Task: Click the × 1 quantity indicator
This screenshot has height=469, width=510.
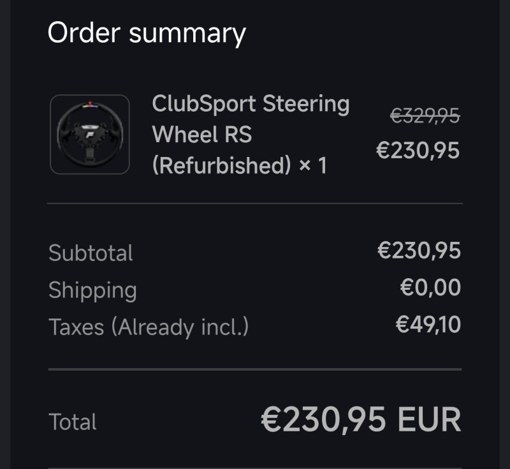Action: click(313, 167)
